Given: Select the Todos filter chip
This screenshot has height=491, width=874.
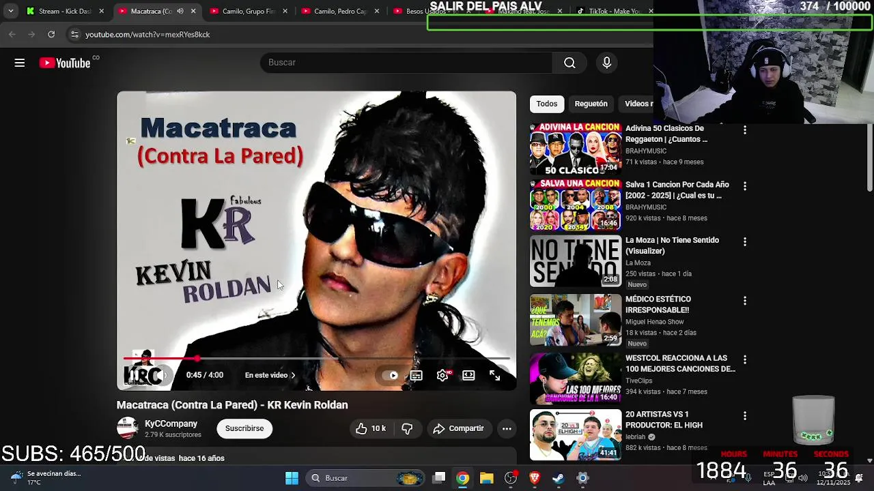Looking at the screenshot, I should (x=546, y=104).
